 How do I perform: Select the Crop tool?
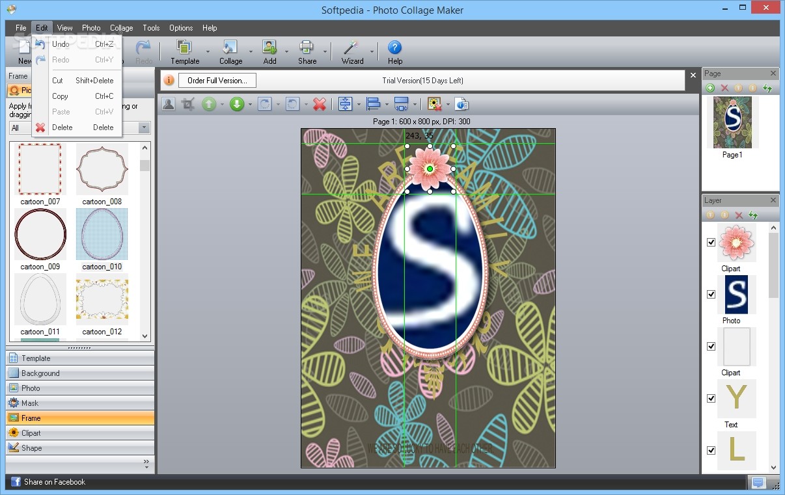[188, 104]
